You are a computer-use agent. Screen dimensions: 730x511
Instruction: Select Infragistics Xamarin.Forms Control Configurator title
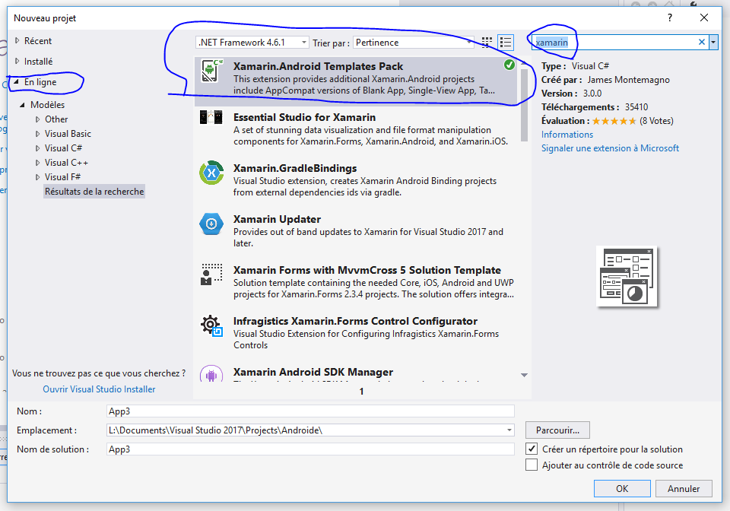click(x=355, y=321)
